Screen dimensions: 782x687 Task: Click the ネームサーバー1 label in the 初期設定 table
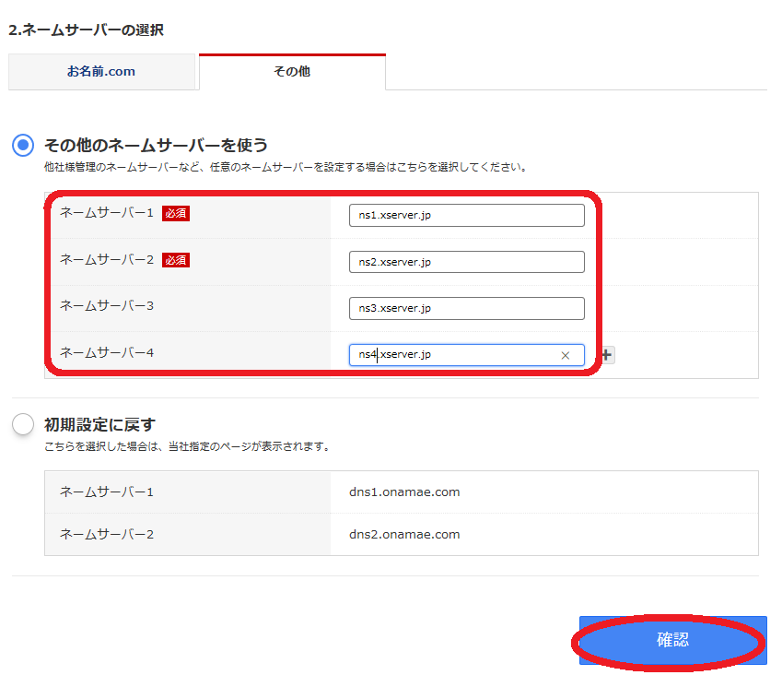click(x=107, y=492)
